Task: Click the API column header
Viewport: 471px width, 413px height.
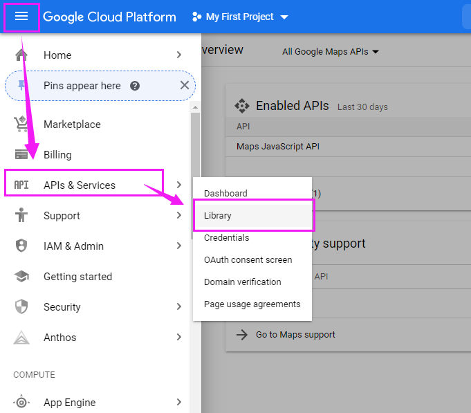Action: coord(243,127)
